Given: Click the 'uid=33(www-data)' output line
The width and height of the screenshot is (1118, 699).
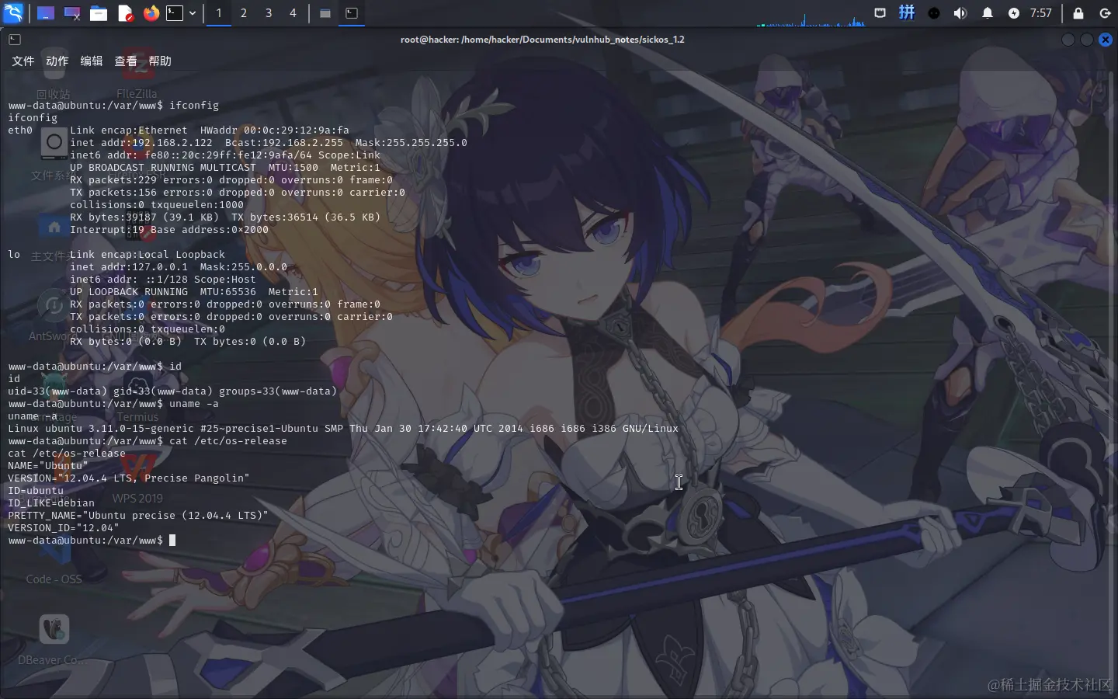Looking at the screenshot, I should pos(172,391).
